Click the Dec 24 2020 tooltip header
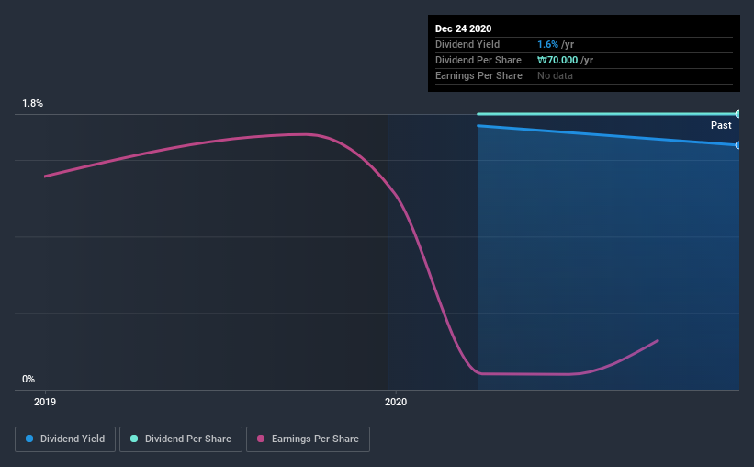The height and width of the screenshot is (467, 754). click(464, 28)
